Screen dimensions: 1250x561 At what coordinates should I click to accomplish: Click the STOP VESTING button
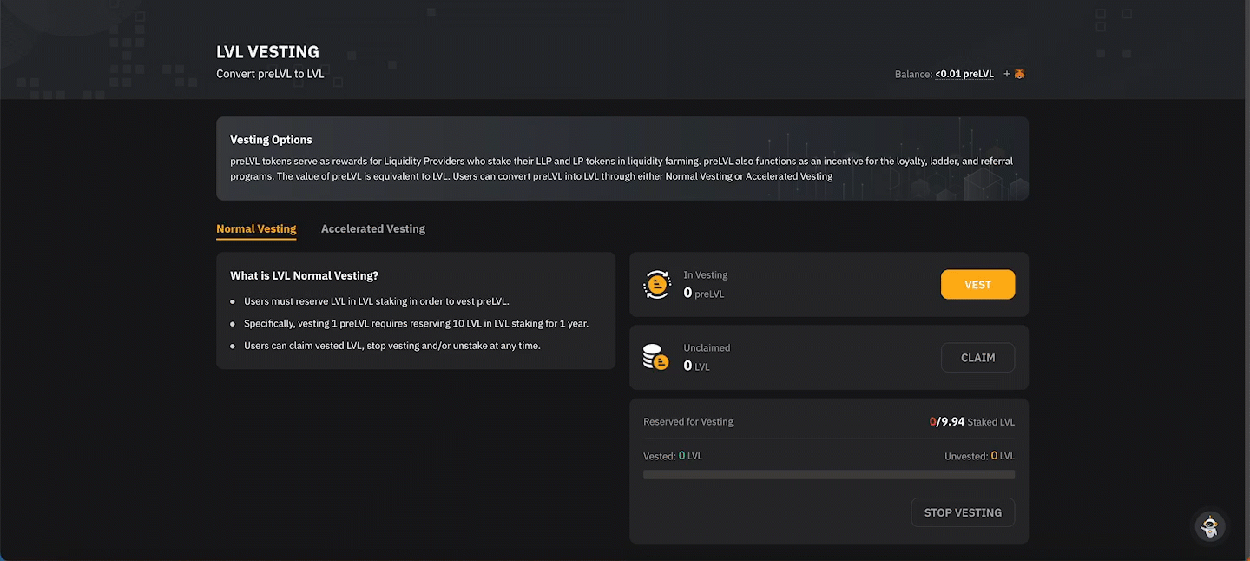click(963, 512)
